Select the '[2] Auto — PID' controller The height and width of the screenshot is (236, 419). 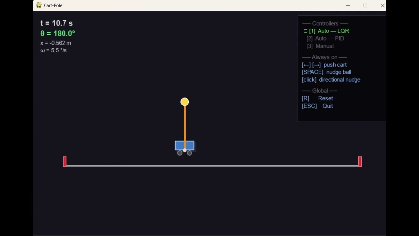coord(325,38)
